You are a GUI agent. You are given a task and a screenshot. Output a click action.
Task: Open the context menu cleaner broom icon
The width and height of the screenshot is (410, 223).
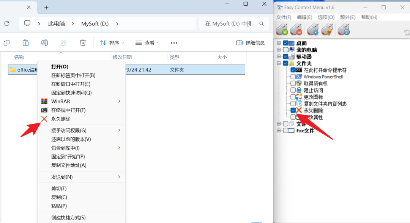click(x=327, y=29)
